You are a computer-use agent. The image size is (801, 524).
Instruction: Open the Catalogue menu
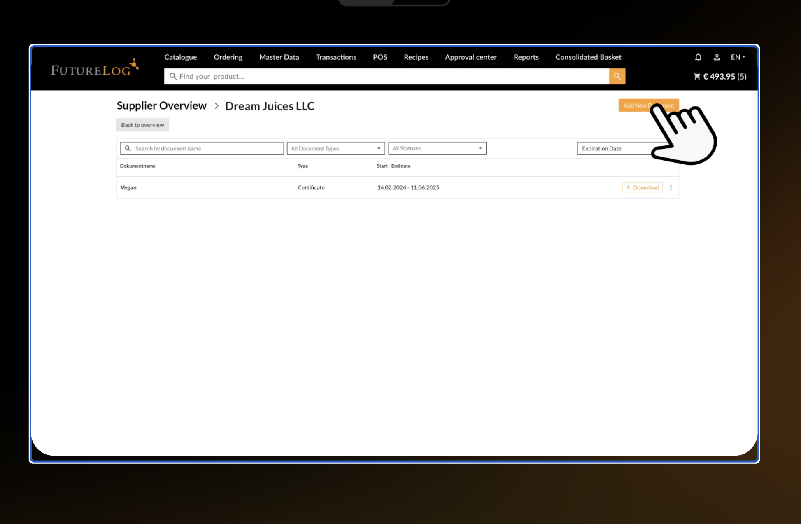(180, 57)
